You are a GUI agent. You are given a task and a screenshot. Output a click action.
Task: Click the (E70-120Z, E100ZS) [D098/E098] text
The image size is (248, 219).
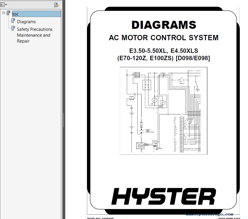point(164,58)
